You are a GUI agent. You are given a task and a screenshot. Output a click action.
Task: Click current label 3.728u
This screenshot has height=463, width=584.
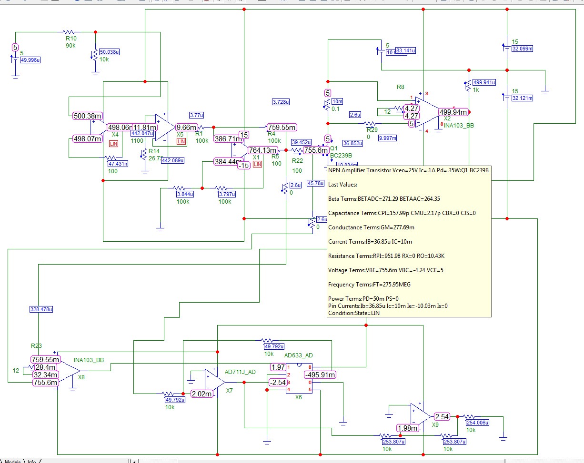click(281, 102)
